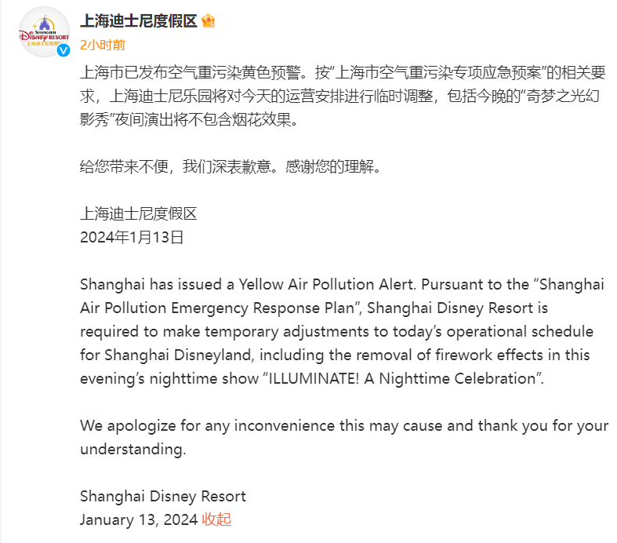The width and height of the screenshot is (617, 543).
Task: Click the 2小时前 post timestamp
Action: (102, 45)
